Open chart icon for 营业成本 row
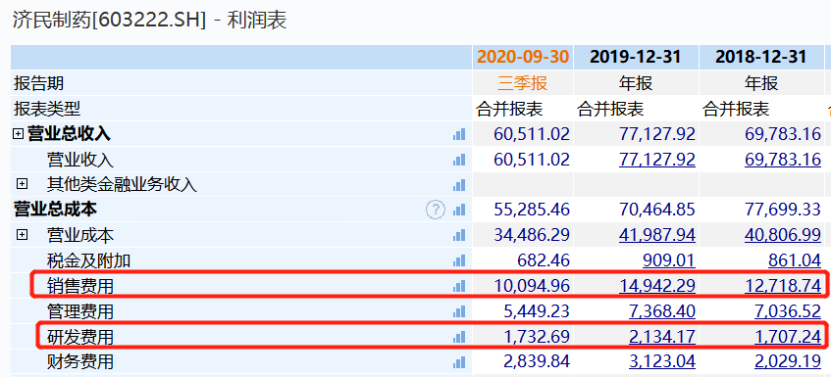The height and width of the screenshot is (377, 831). (459, 235)
